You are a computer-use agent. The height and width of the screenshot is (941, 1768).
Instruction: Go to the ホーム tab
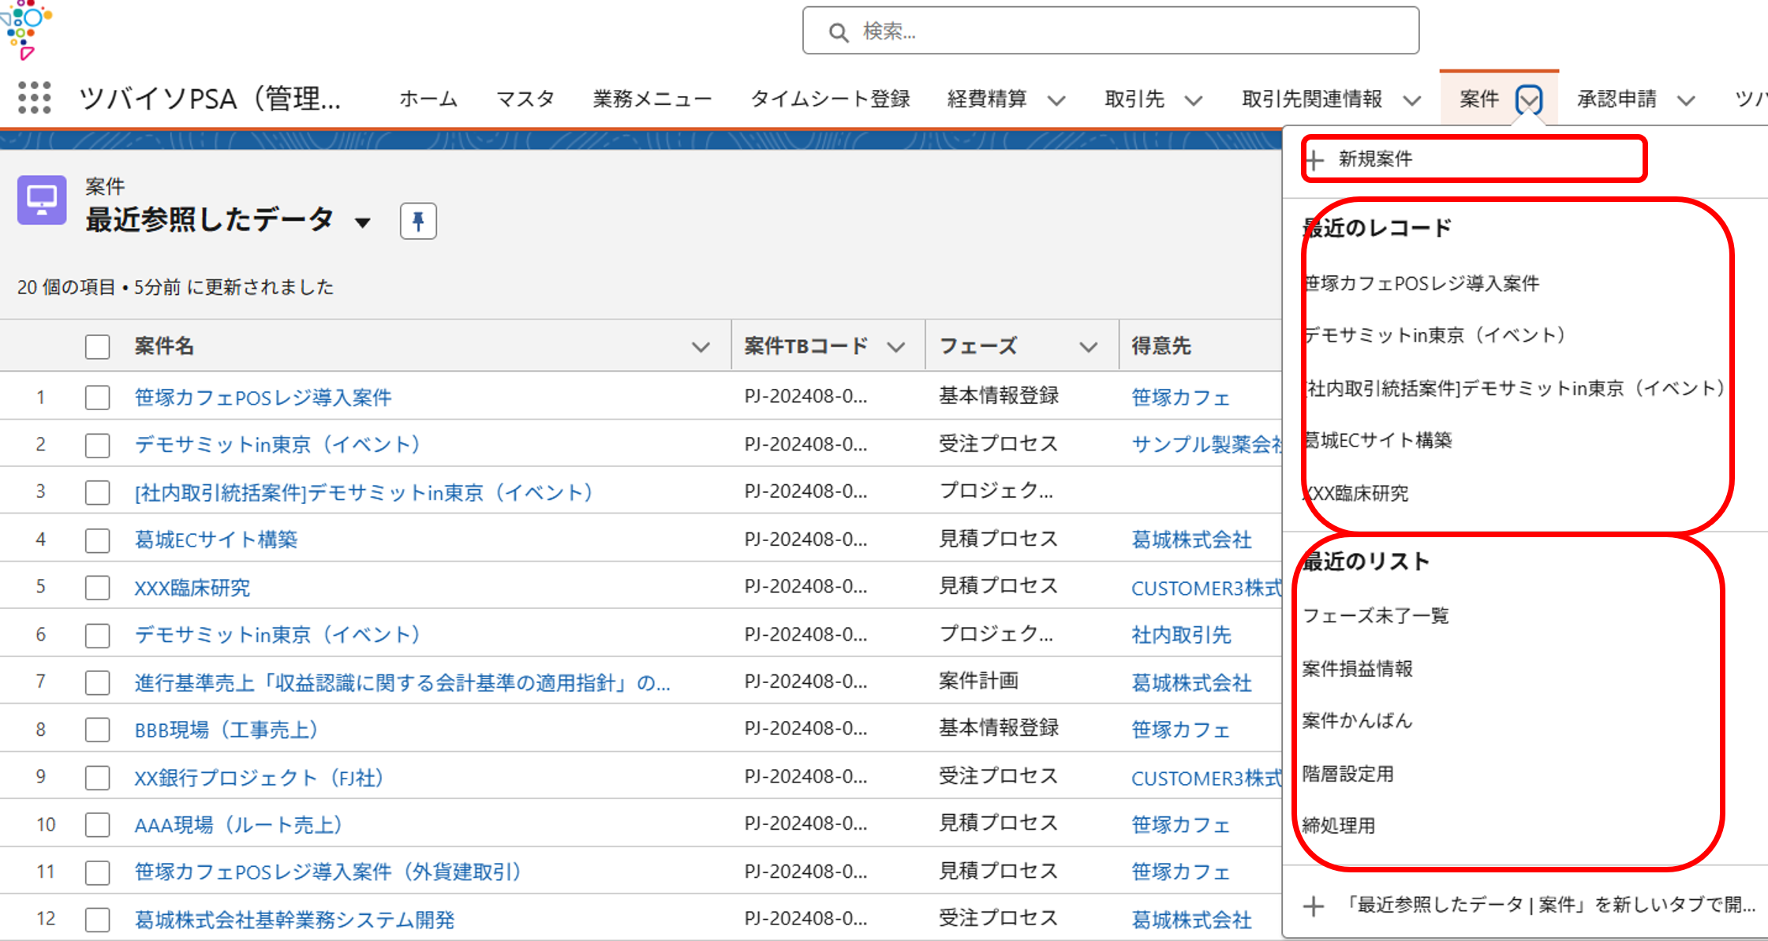coord(428,99)
